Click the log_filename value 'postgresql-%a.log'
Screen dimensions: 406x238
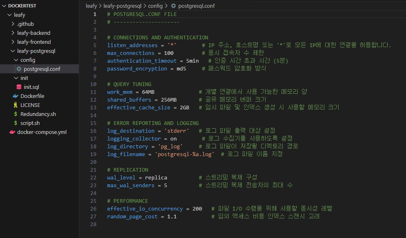[184, 154]
